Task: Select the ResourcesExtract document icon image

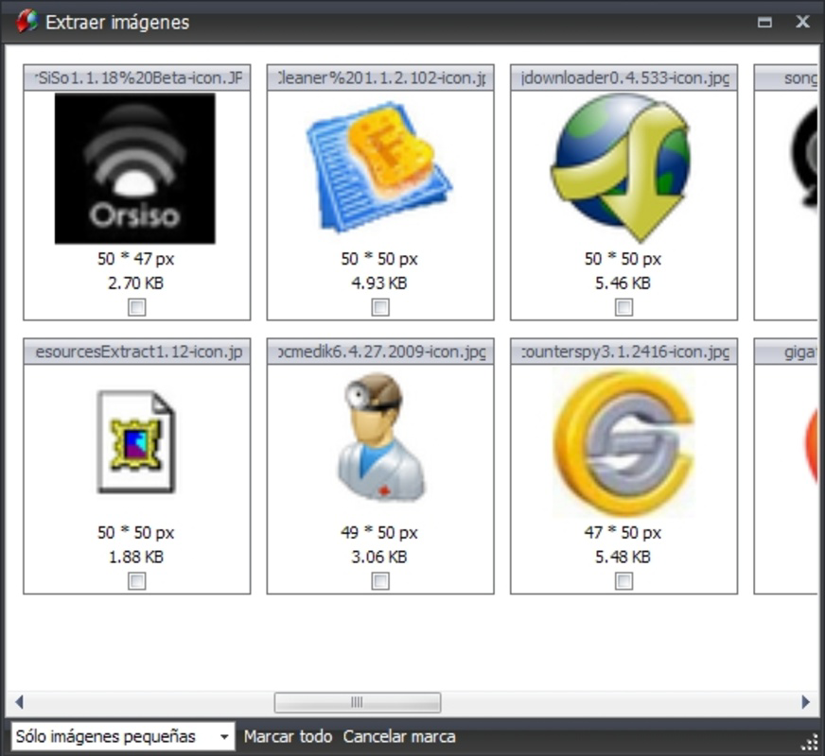Action: 135,442
